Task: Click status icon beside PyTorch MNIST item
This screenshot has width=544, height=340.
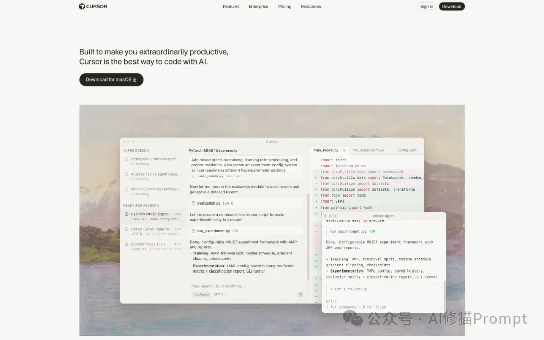Action: coord(126,214)
